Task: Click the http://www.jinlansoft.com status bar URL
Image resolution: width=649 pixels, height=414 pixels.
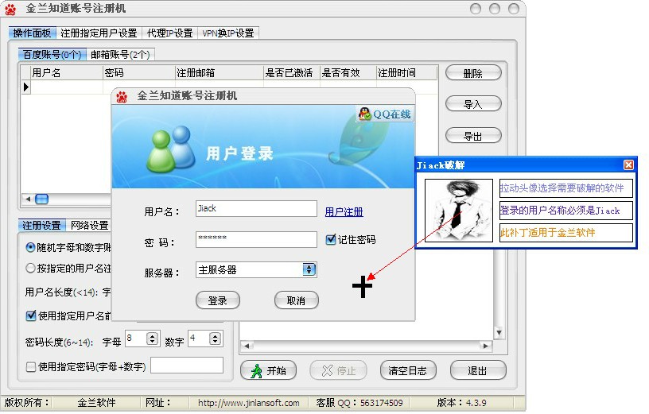Action: 248,403
